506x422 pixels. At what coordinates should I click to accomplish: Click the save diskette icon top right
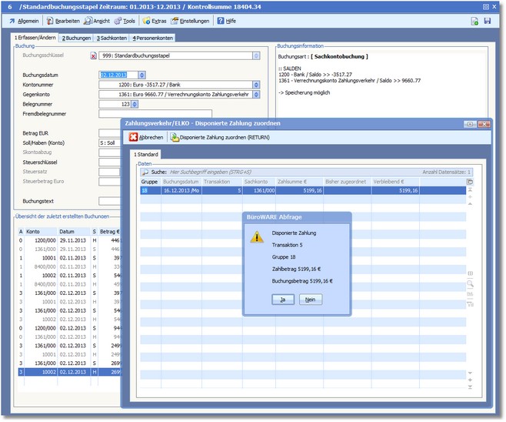pos(487,21)
